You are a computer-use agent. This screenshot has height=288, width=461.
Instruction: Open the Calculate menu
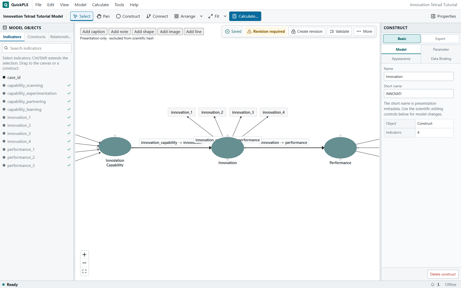coord(100,5)
